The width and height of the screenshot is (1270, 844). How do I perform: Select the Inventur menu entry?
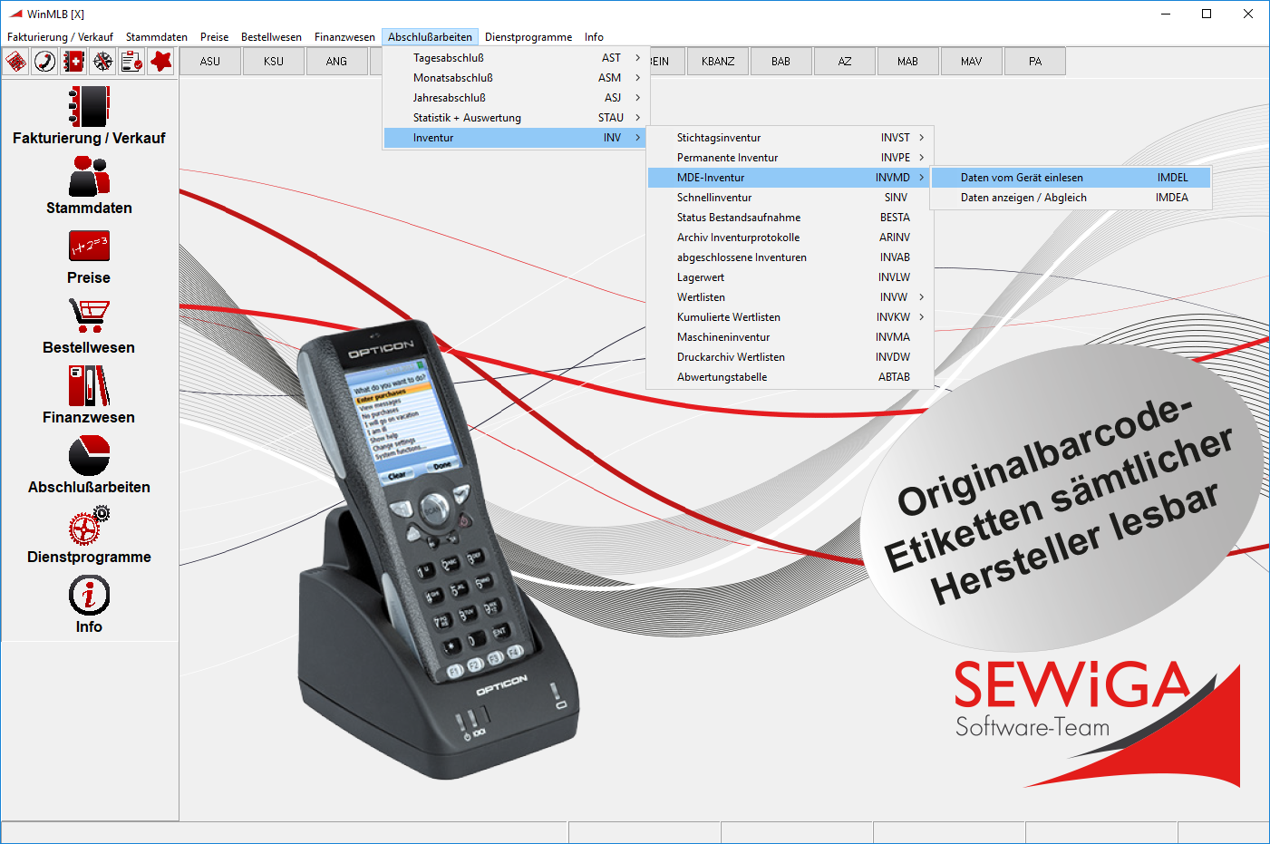516,138
